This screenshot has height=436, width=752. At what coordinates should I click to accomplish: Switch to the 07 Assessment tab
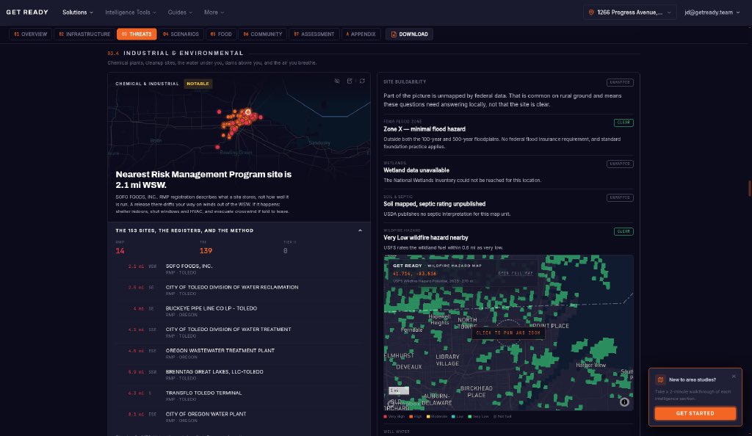(314, 34)
